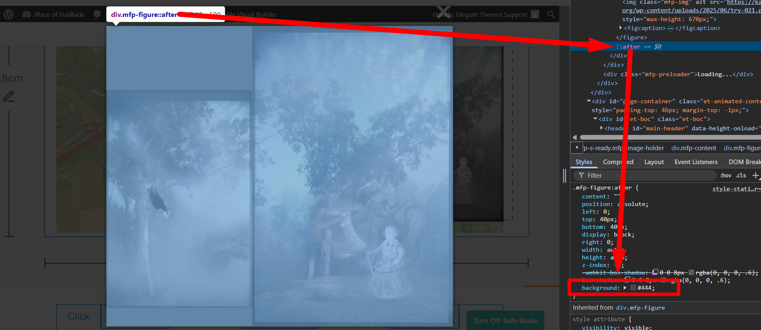Open the comments bubble icon in admin bar

[x=97, y=14]
